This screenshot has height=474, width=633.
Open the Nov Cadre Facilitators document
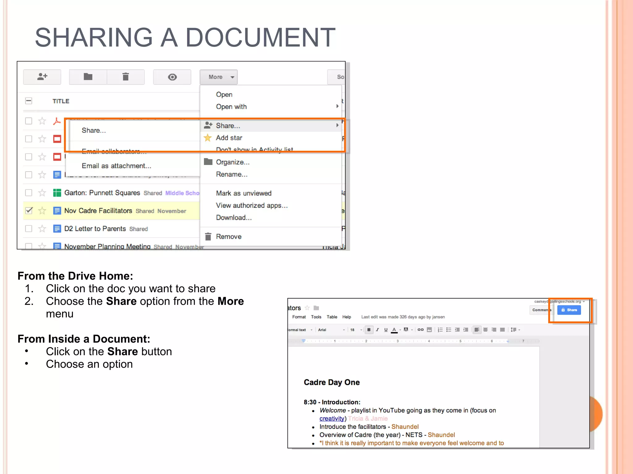point(98,211)
